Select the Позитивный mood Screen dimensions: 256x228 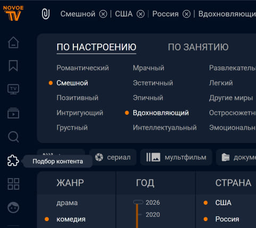tap(78, 98)
